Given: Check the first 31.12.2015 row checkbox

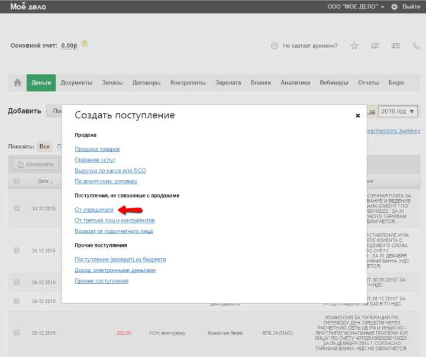Looking at the screenshot, I should (x=17, y=208).
